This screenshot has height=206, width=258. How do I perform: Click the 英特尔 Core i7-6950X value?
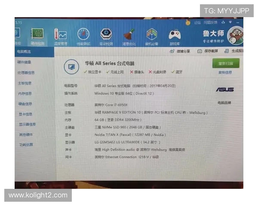click(x=111, y=105)
